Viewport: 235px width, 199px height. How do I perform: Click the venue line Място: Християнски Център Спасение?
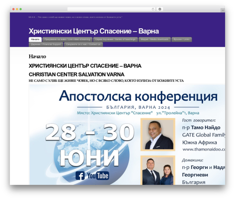click(138, 113)
